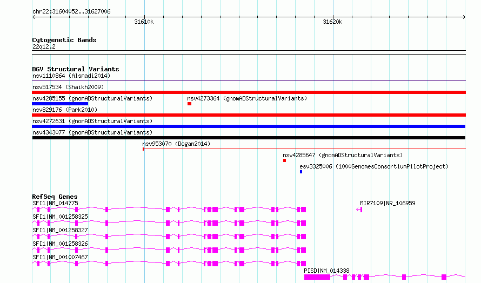Open transcript SFI1|NM_014775 label
The width and height of the screenshot is (481, 283).
click(55, 203)
